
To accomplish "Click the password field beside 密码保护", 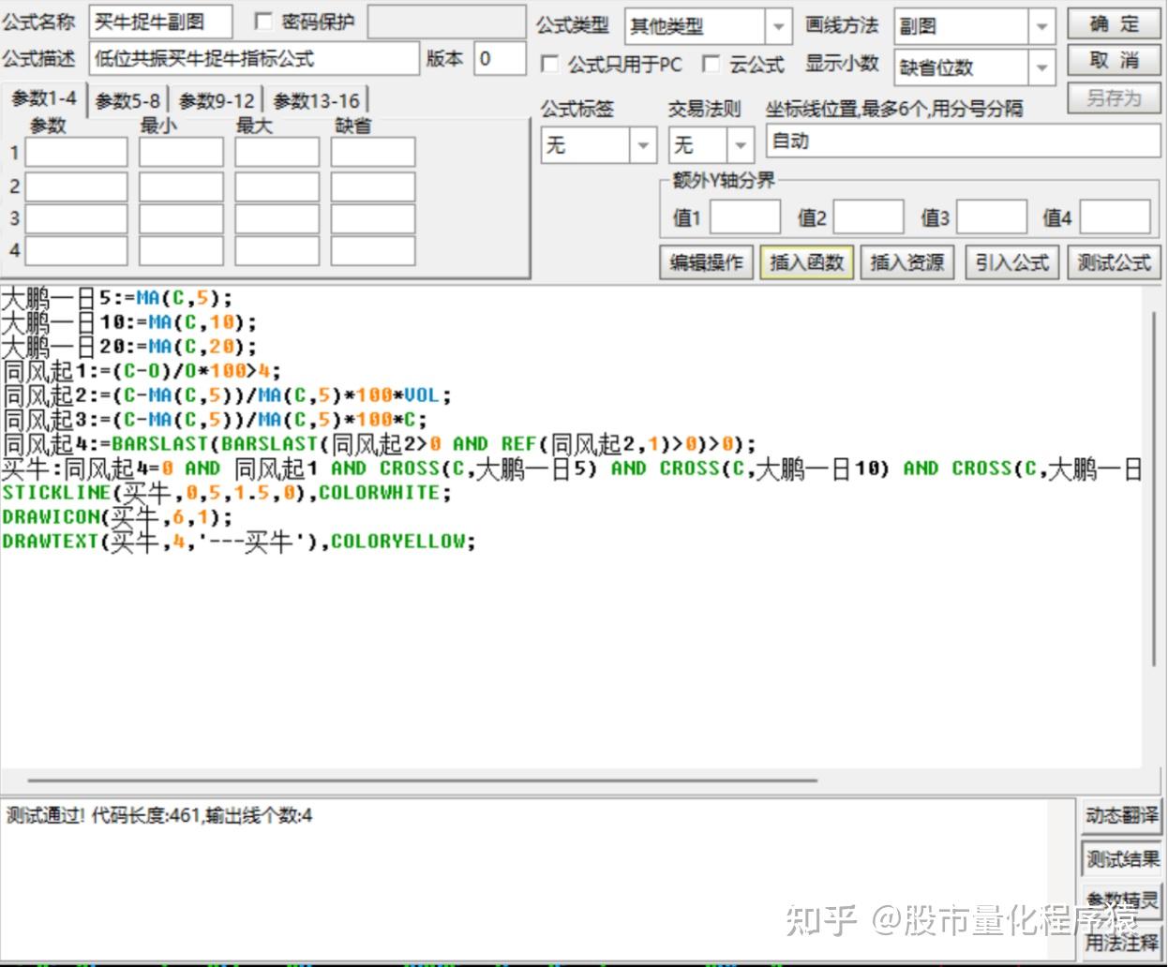I will (x=446, y=22).
